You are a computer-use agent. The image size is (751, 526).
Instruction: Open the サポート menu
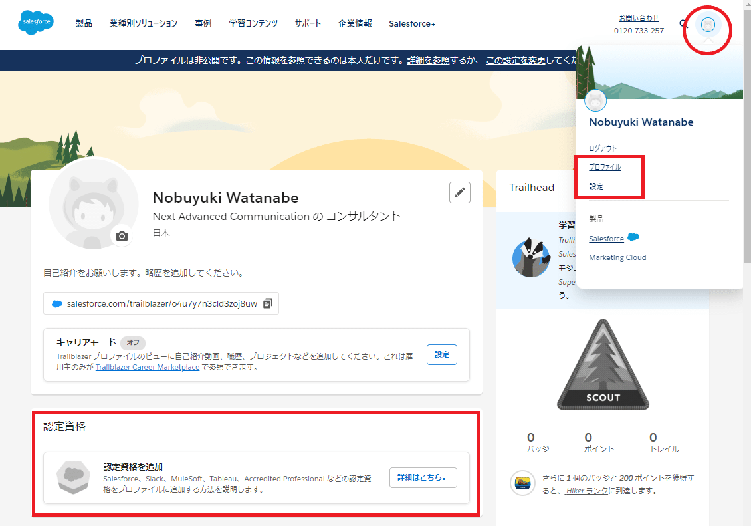[x=308, y=23]
